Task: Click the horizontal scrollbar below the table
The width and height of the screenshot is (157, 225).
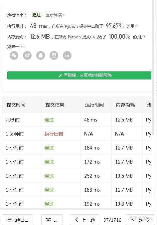Action: (65, 209)
